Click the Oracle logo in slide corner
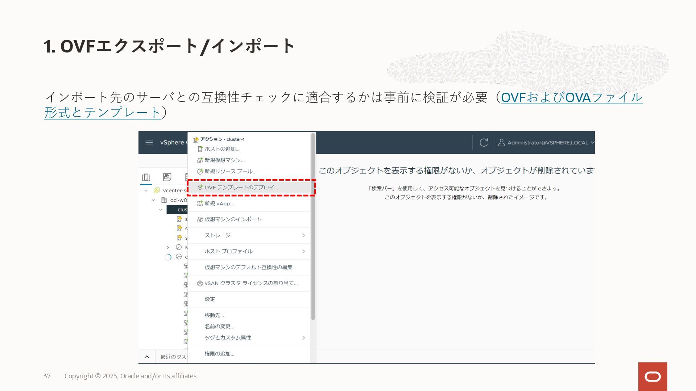The image size is (696, 391). [x=652, y=377]
